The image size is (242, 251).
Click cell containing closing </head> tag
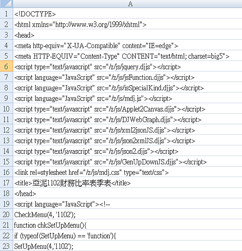coord(127,193)
